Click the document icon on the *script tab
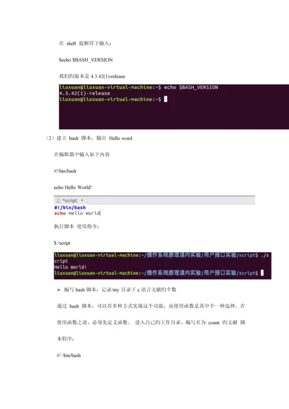The height and width of the screenshot is (409, 289). click(x=58, y=201)
